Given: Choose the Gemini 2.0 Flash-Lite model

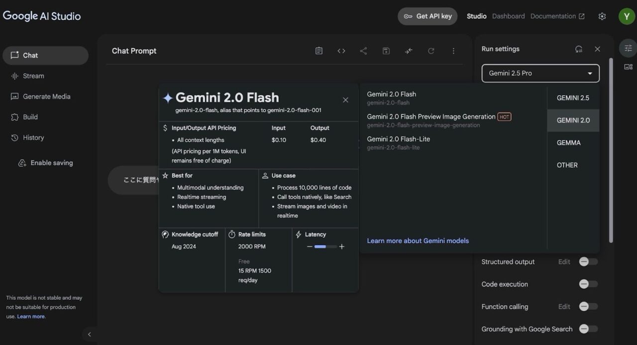Looking at the screenshot, I should (x=453, y=143).
